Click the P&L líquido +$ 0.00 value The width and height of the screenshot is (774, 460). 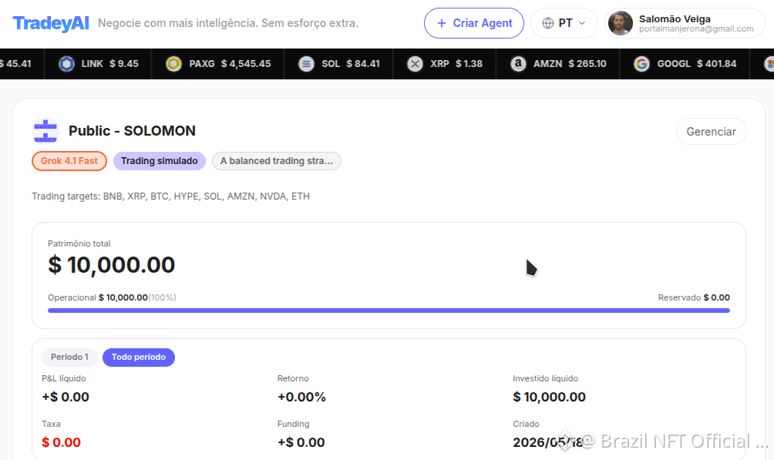[x=66, y=397]
